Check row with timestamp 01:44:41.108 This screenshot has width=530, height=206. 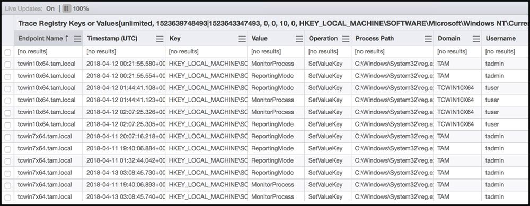(x=7, y=88)
